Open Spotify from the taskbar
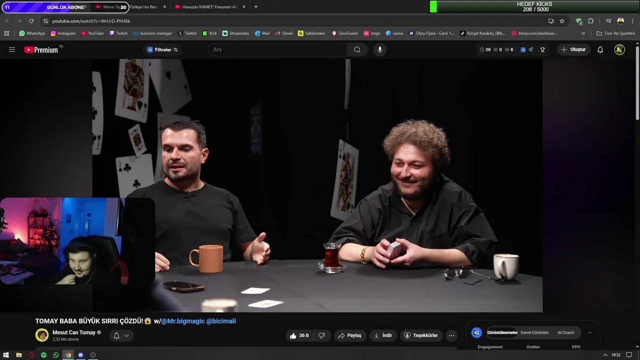 click(x=43, y=355)
